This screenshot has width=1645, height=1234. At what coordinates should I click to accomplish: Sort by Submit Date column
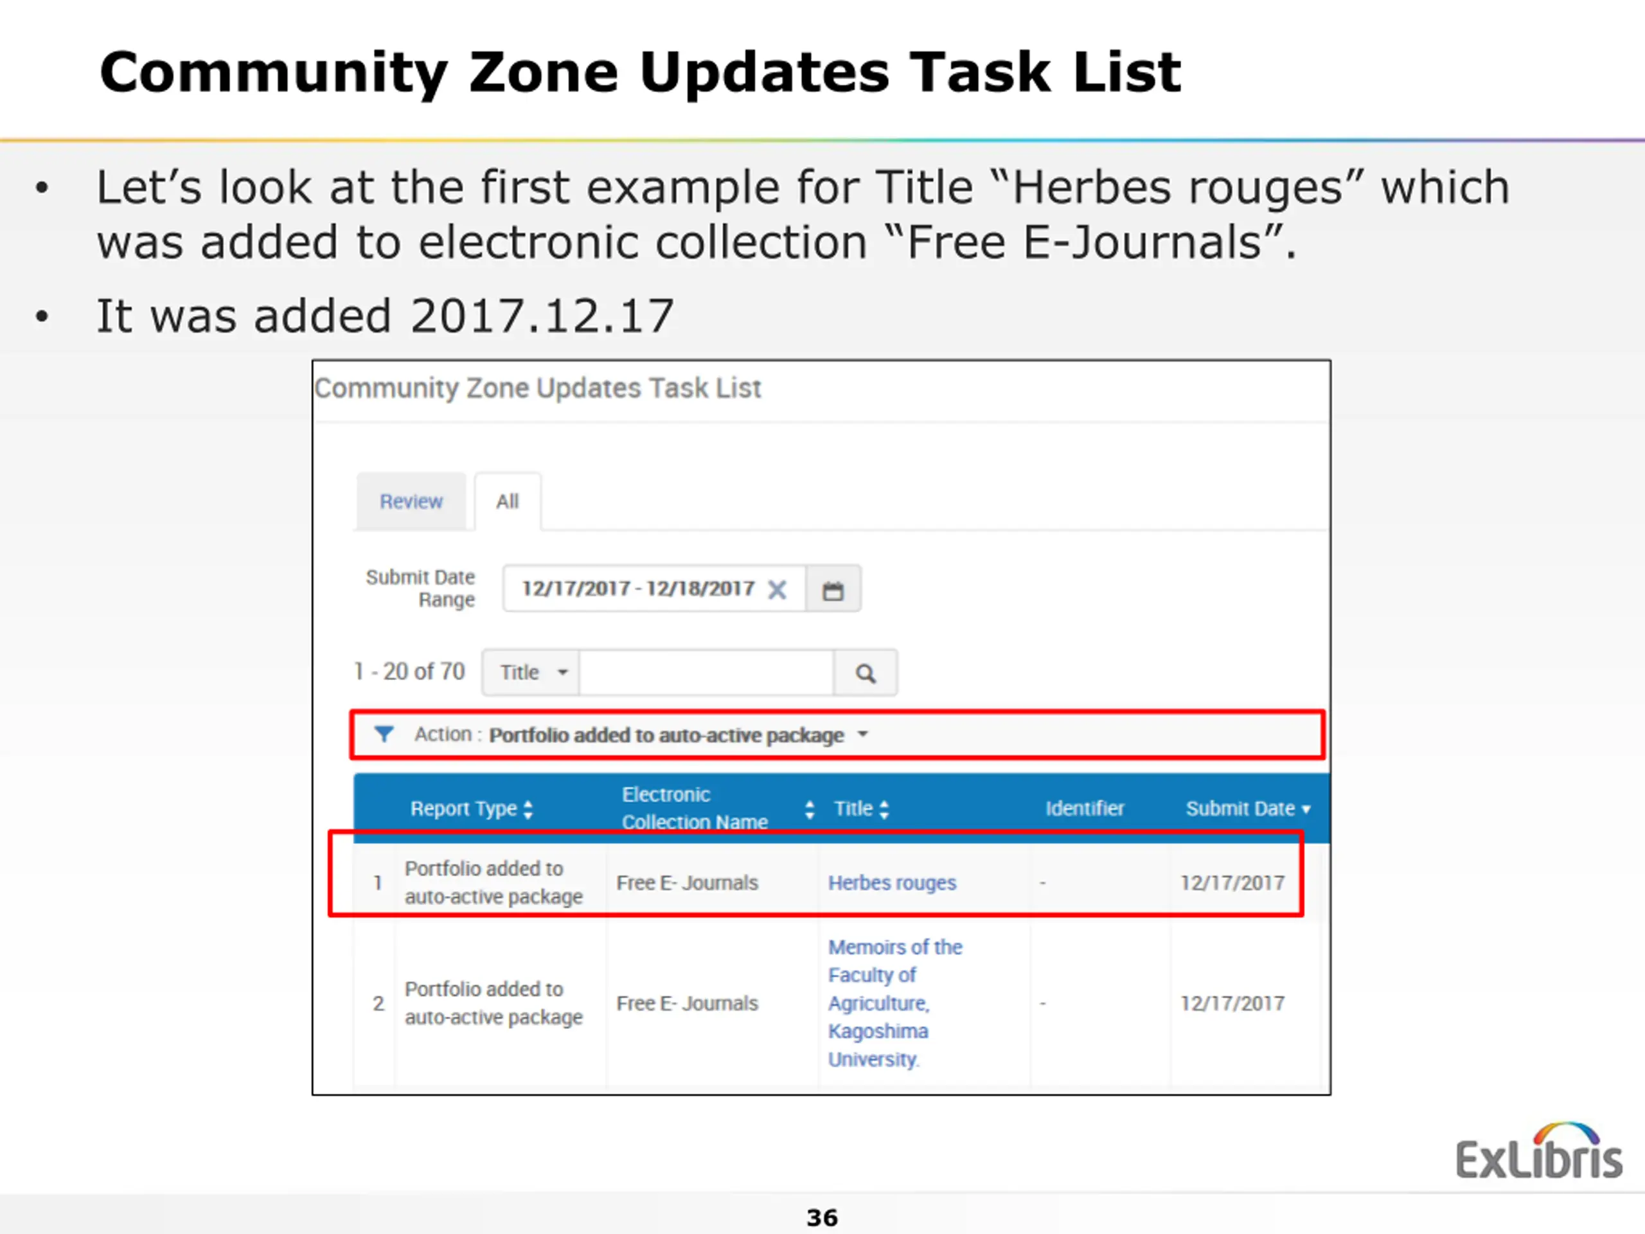pyautogui.click(x=1249, y=809)
